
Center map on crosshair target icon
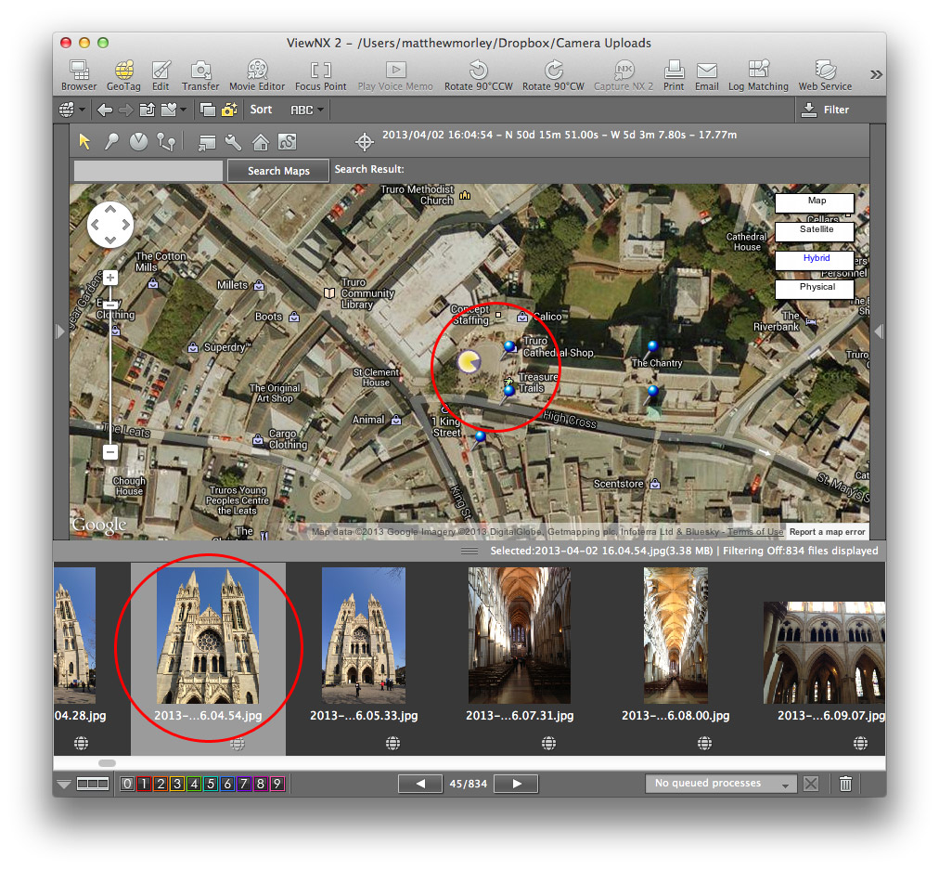[364, 142]
